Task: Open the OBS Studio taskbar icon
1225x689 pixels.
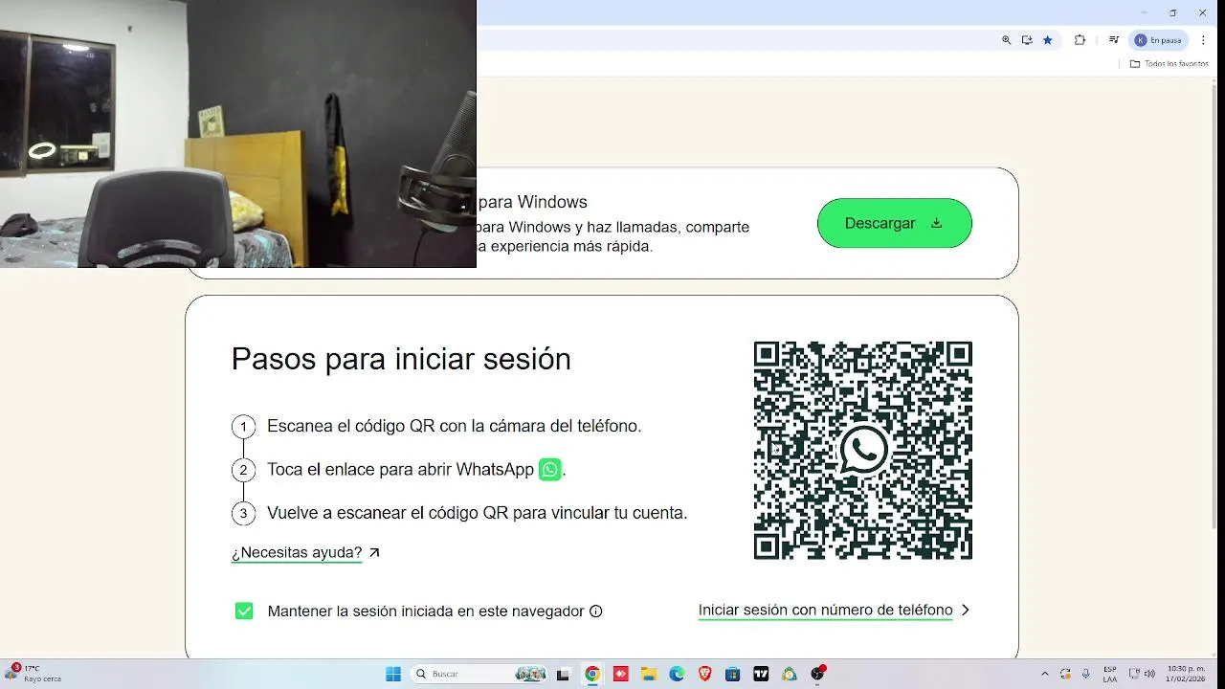Action: click(x=817, y=674)
